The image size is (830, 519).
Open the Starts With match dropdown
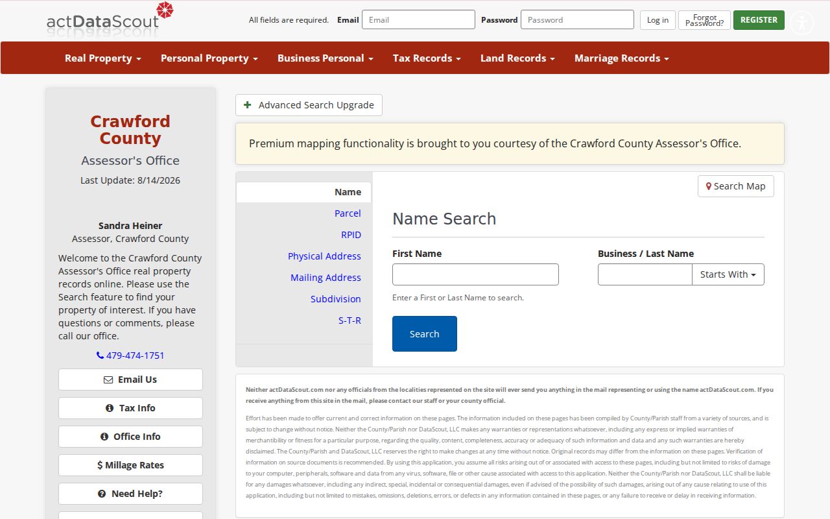point(728,274)
